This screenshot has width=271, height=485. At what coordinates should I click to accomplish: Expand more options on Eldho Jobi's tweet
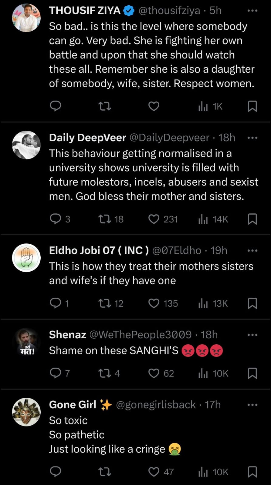click(252, 251)
